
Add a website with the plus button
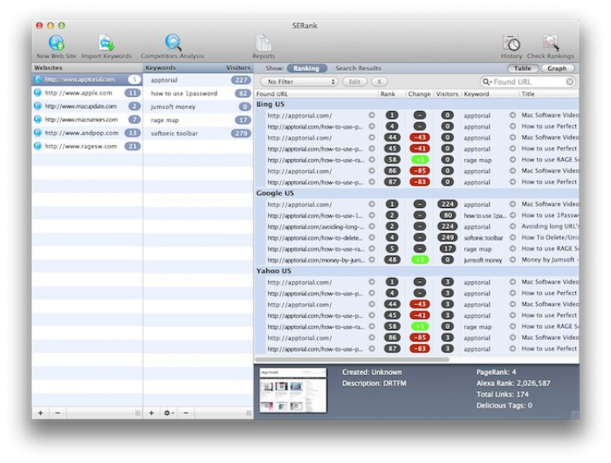(41, 412)
